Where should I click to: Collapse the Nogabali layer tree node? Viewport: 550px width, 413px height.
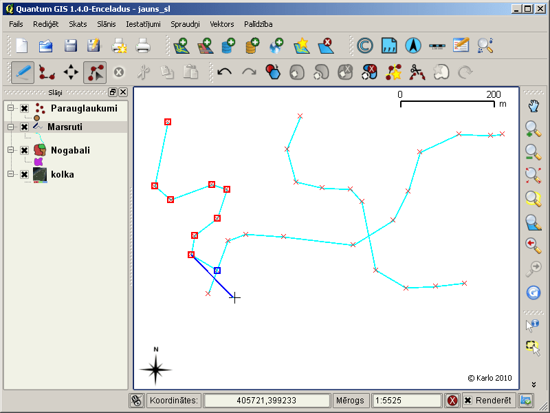click(x=10, y=150)
